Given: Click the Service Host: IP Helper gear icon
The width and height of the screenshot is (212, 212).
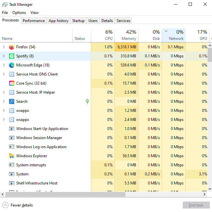Looking at the screenshot, I should [12, 92].
